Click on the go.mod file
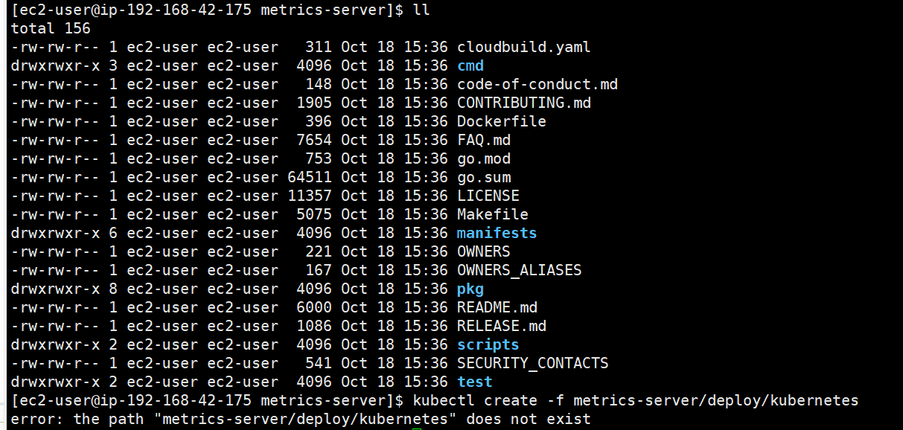903x430 pixels. tap(483, 158)
